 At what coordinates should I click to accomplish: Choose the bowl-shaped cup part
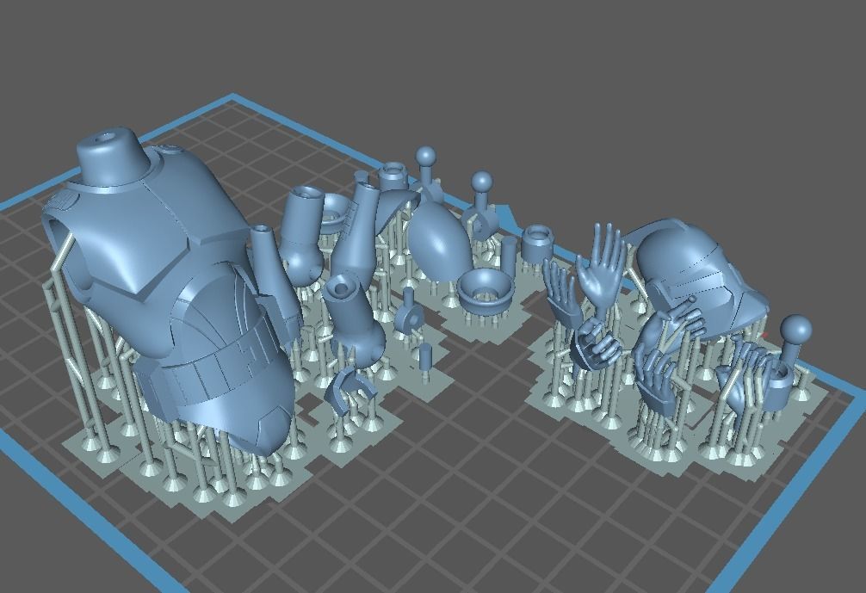pos(486,291)
